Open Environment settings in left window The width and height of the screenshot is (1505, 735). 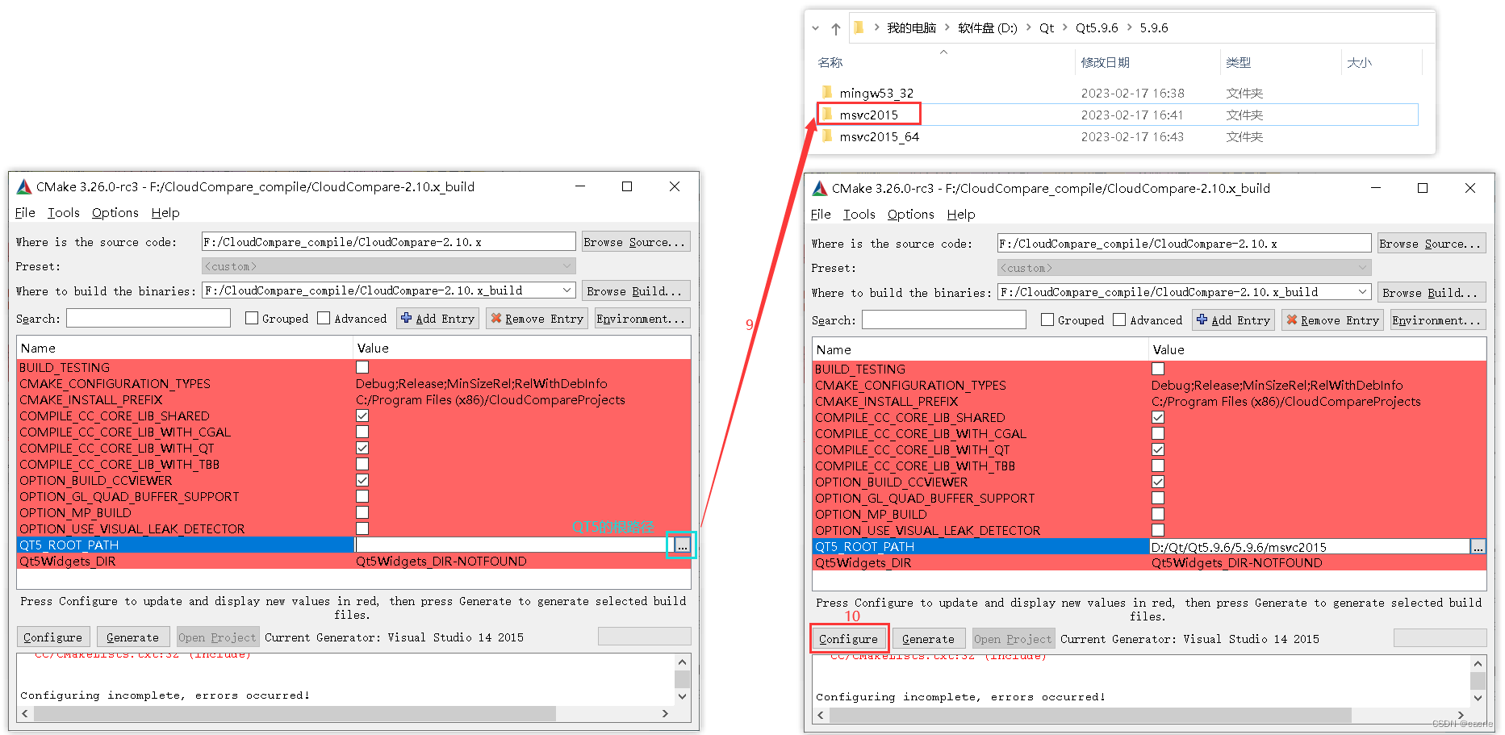coord(642,319)
